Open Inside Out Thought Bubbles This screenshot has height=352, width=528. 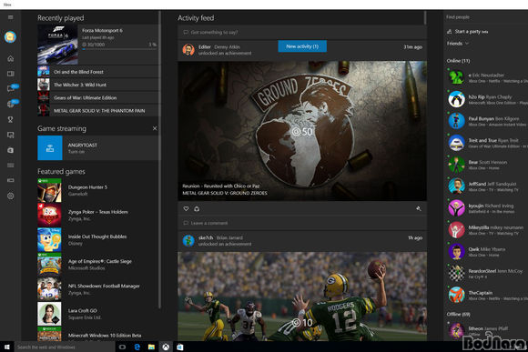tap(97, 240)
